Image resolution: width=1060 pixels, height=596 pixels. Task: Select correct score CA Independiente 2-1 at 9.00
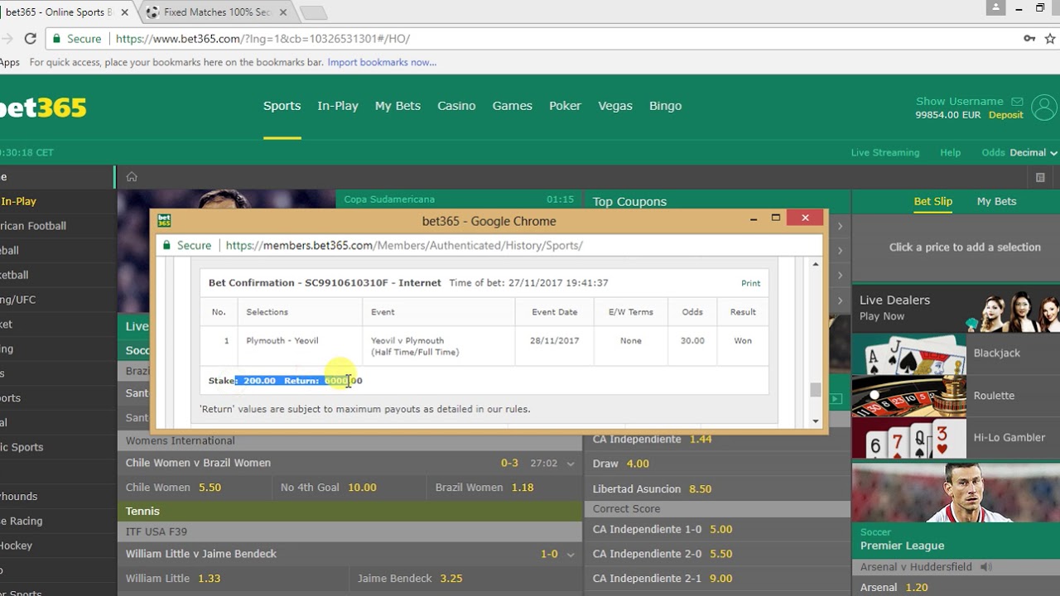(x=717, y=579)
